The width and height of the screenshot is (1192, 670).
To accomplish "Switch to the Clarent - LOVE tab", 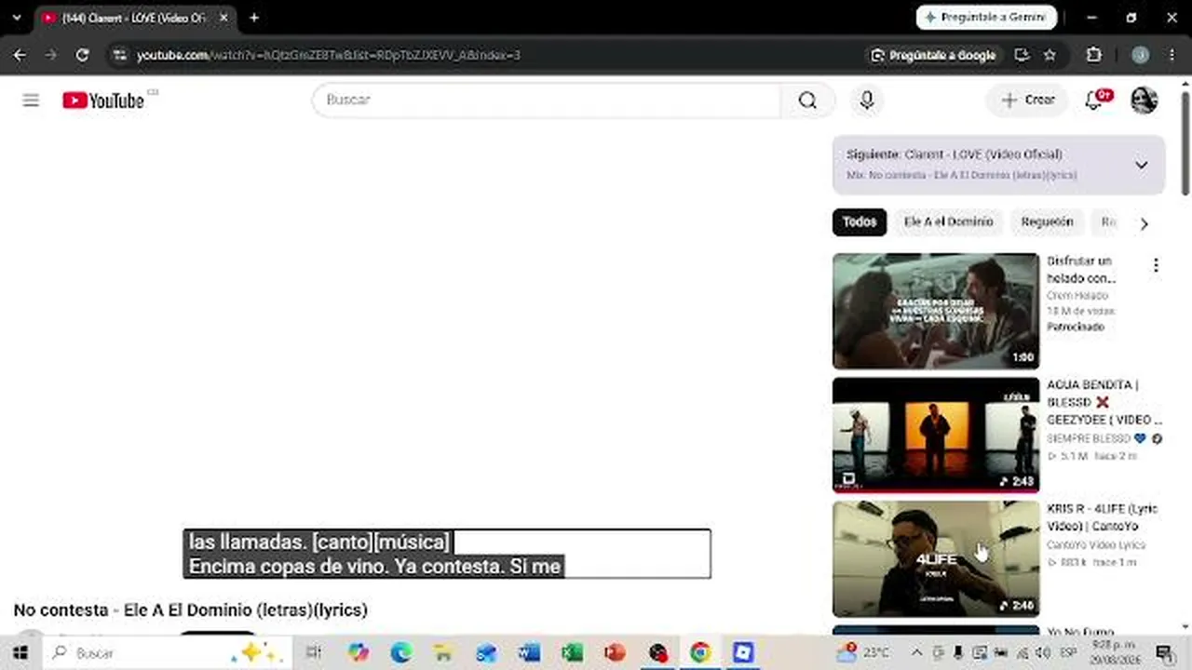I will coord(133,18).
